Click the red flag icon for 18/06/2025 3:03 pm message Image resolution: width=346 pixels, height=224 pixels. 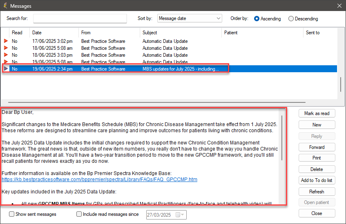tap(6, 55)
